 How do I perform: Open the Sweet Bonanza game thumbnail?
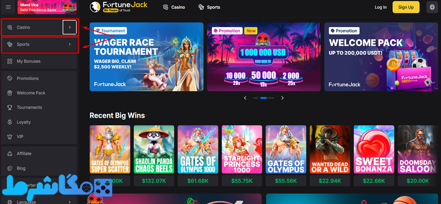[374, 149]
